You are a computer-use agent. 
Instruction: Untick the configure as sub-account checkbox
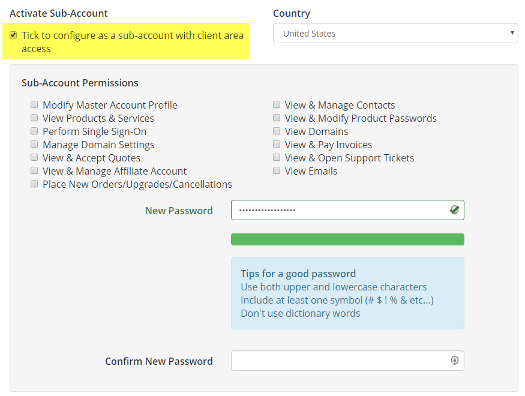[x=13, y=35]
